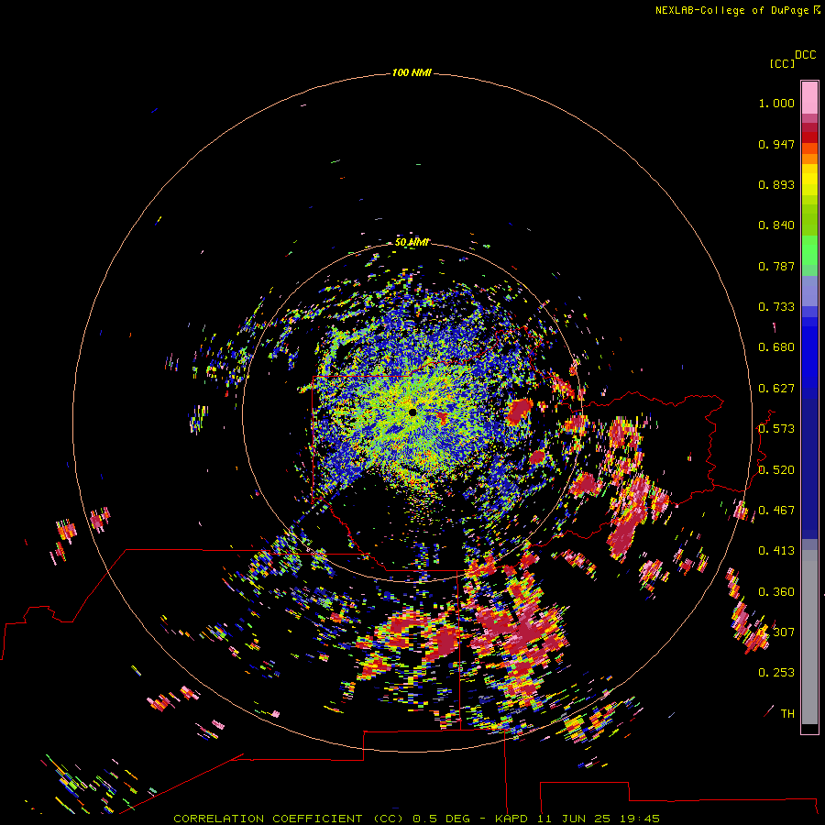Image resolution: width=825 pixels, height=825 pixels.
Task: Click the DCC label above the color bar
Action: (x=806, y=55)
